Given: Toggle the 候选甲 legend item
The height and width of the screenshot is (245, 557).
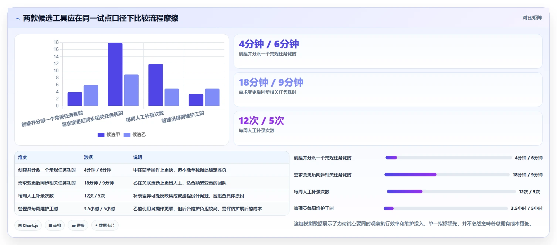Looking at the screenshot, I should tap(109, 135).
